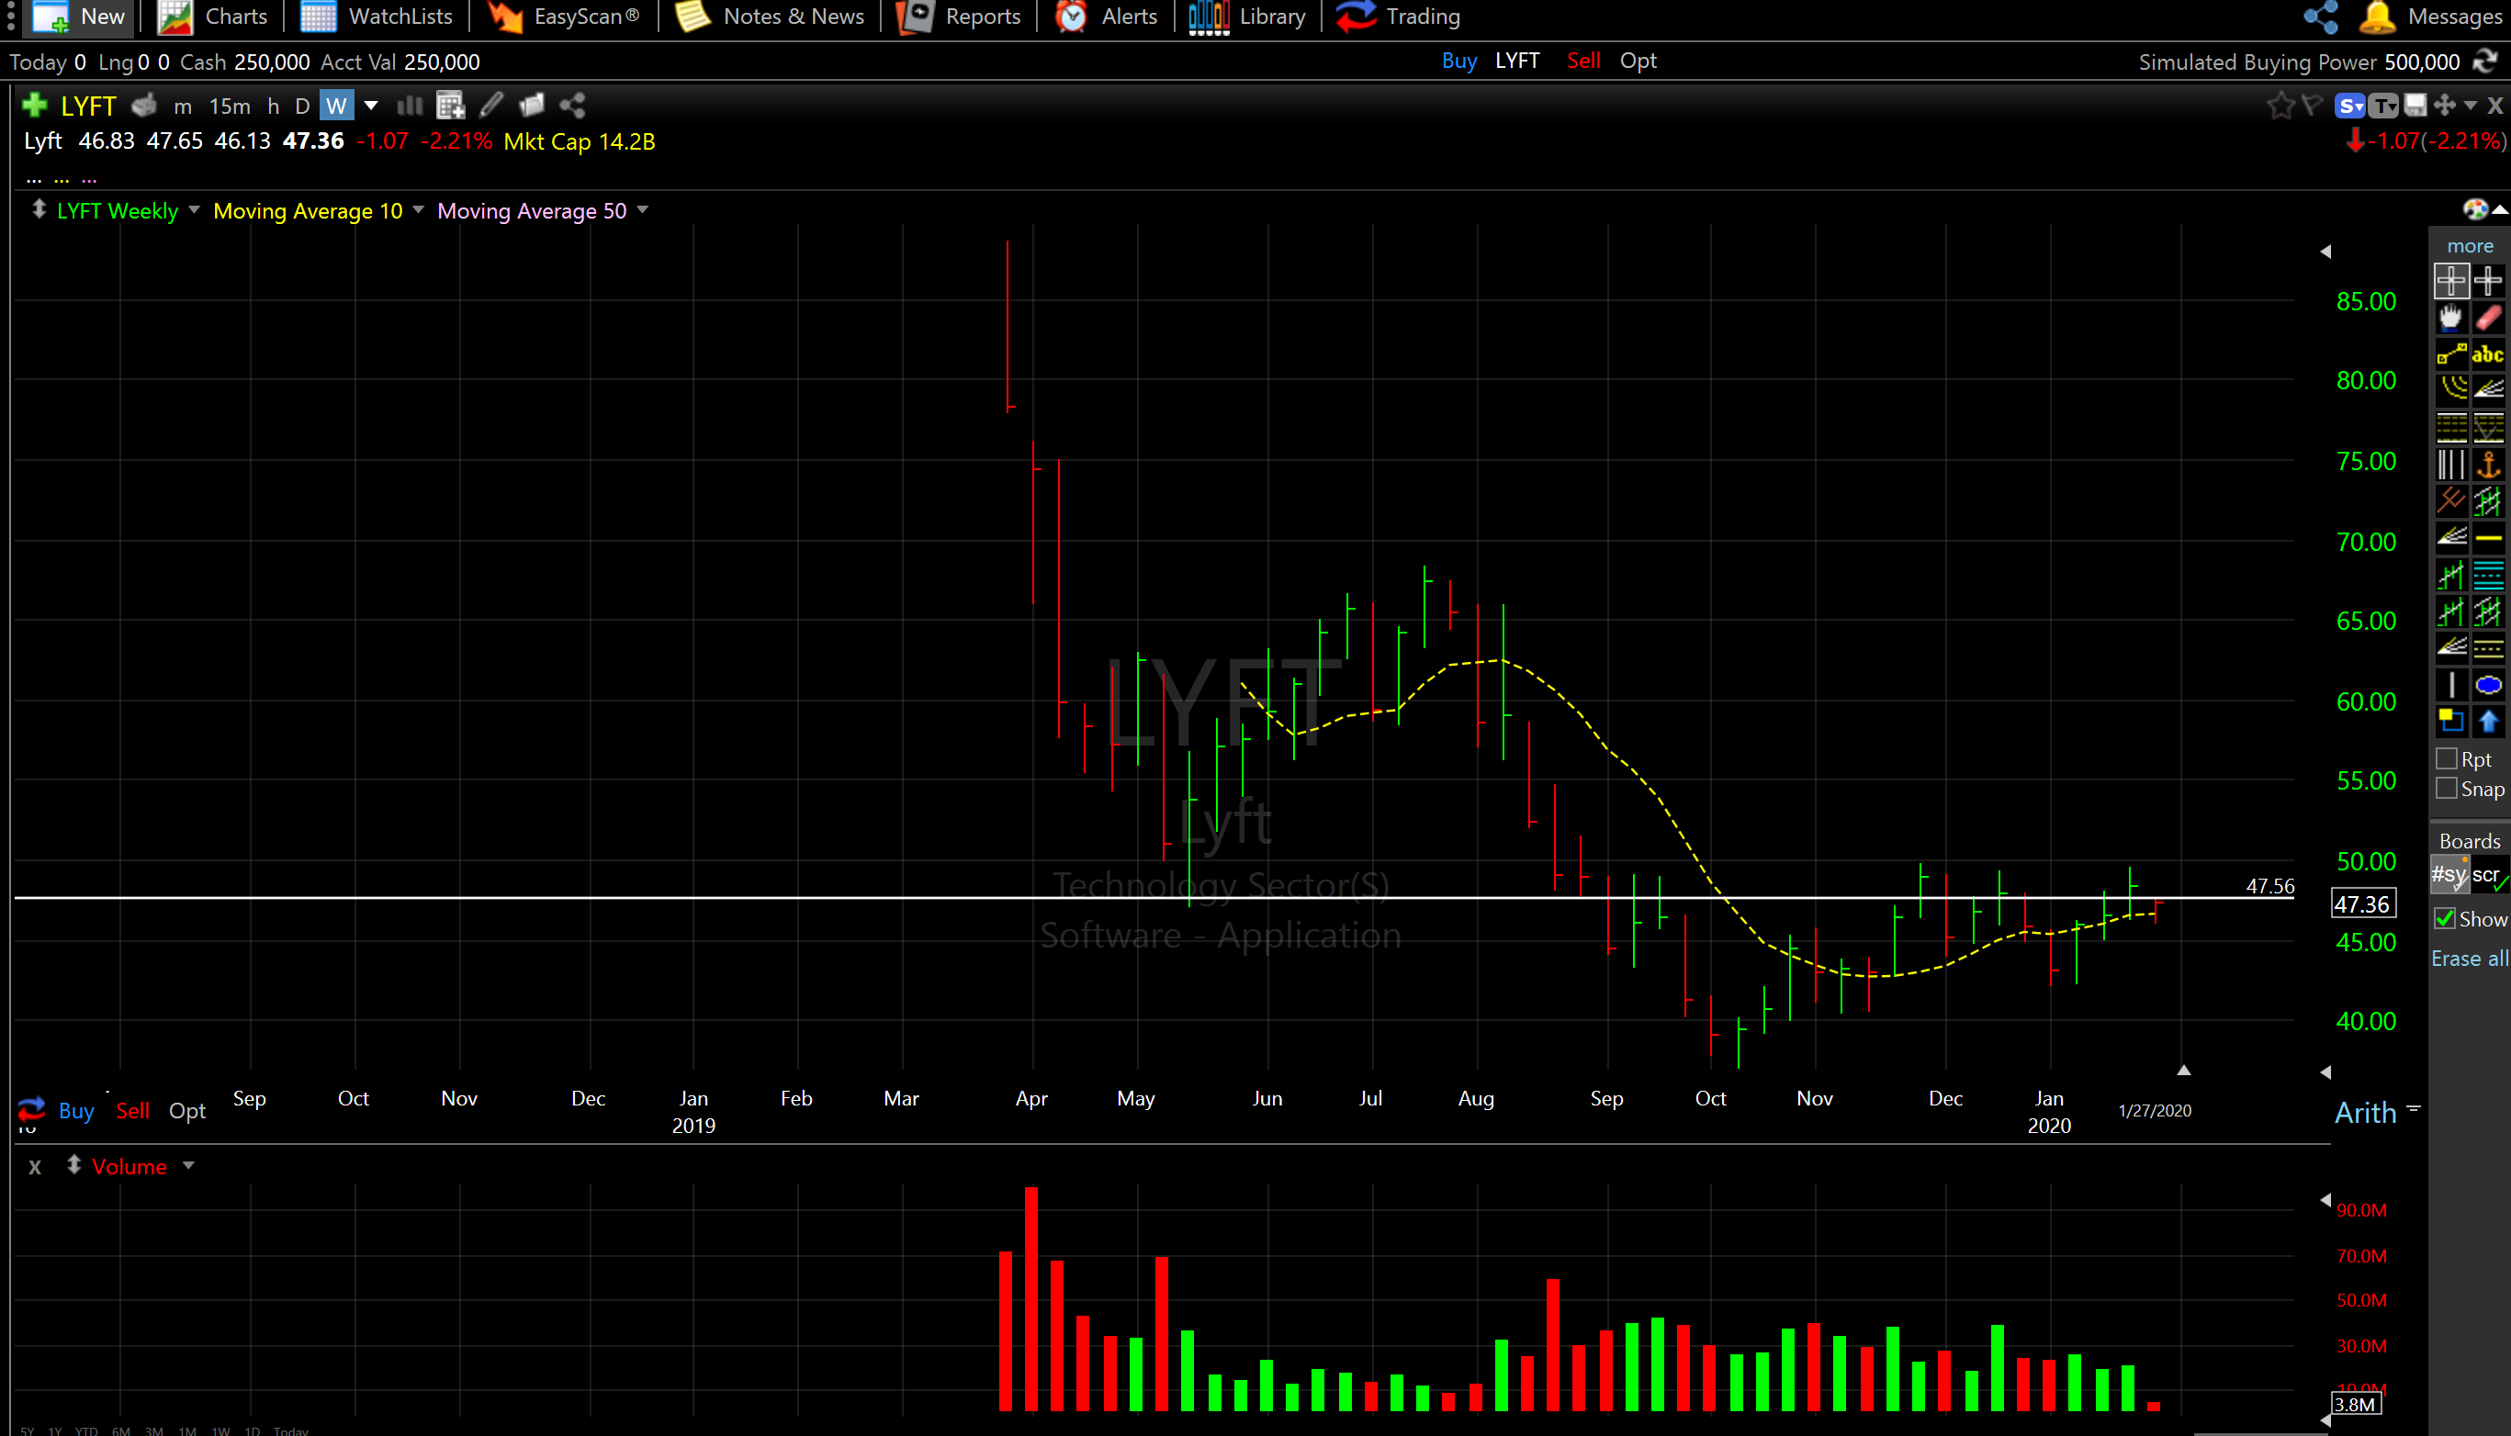This screenshot has height=1436, width=2511.
Task: Select the hand pan drawing tool
Action: [x=2450, y=318]
